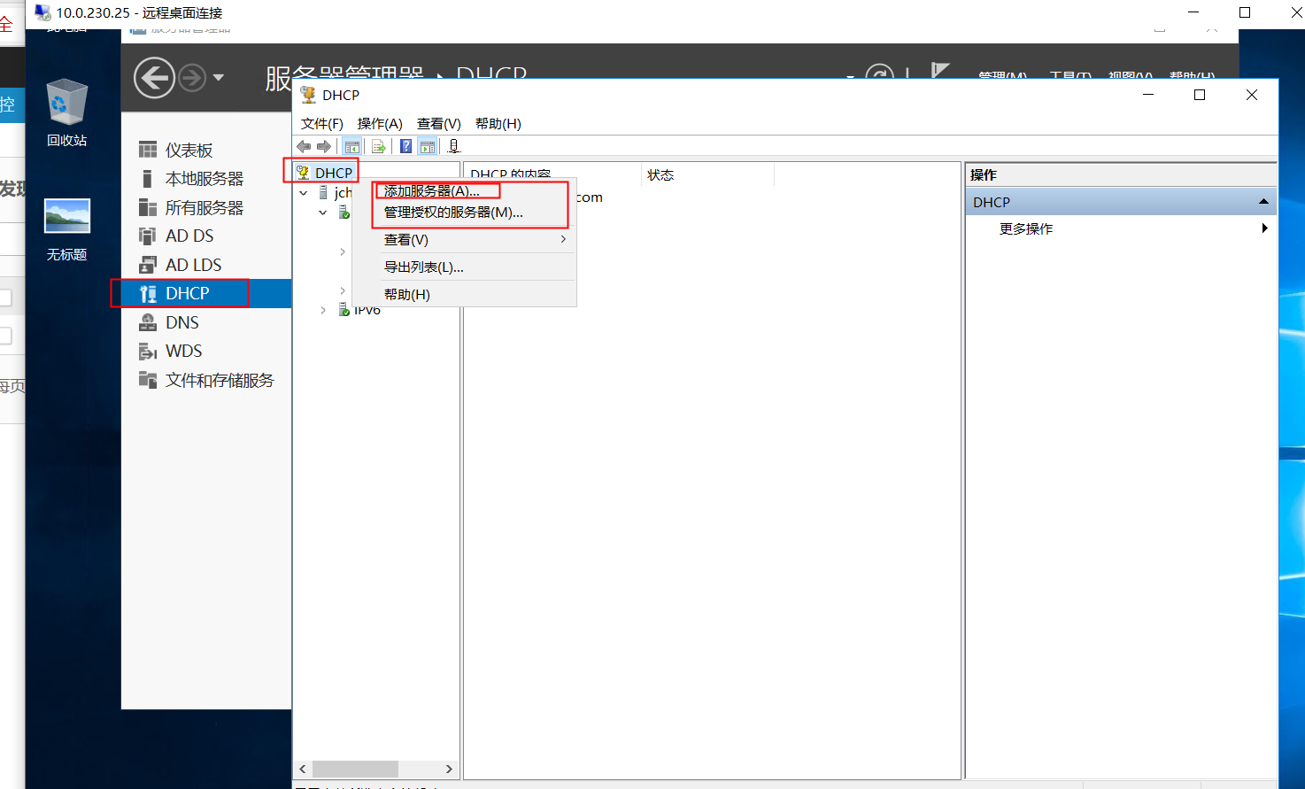Open the 操作(A) menu bar item
The height and width of the screenshot is (789, 1305).
(380, 123)
